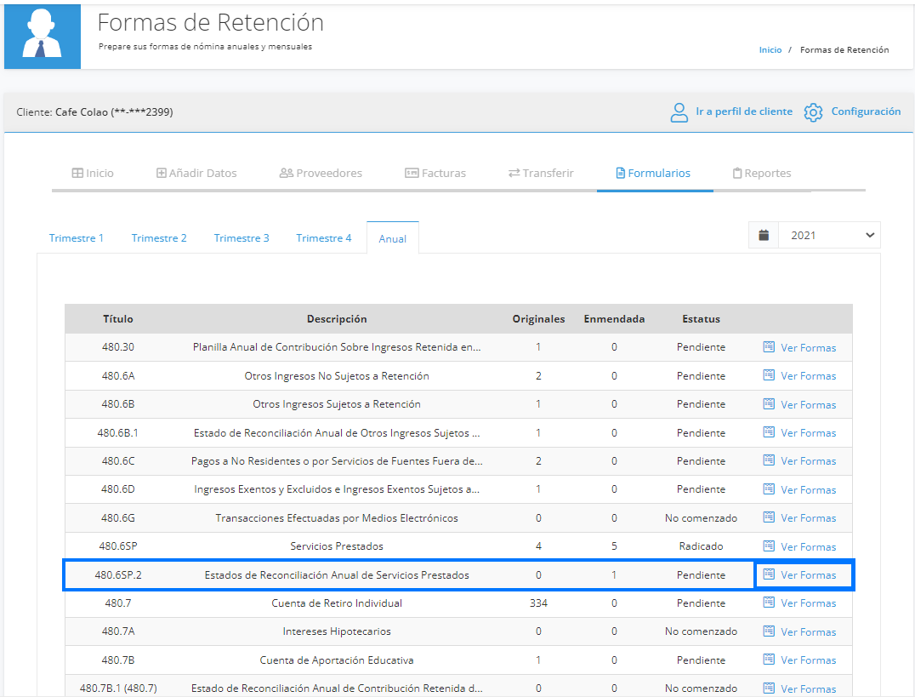
Task: Click form icon in 480.6SP.2 row
Action: pos(769,574)
